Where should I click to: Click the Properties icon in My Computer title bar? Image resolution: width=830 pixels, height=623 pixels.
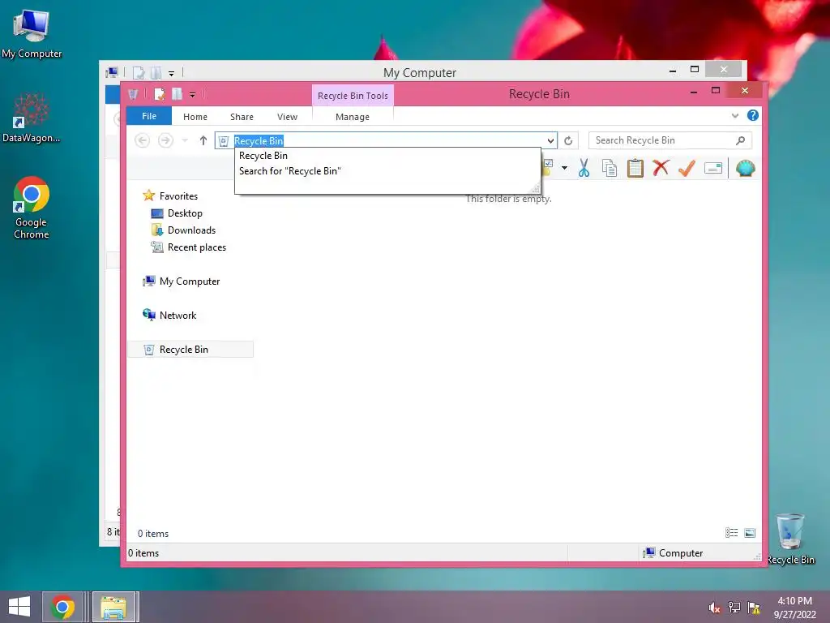pos(139,72)
